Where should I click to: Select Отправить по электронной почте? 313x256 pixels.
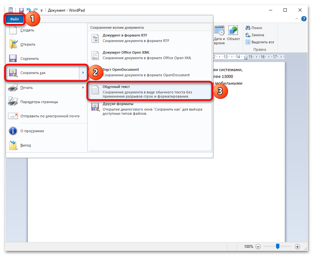pyautogui.click(x=47, y=116)
